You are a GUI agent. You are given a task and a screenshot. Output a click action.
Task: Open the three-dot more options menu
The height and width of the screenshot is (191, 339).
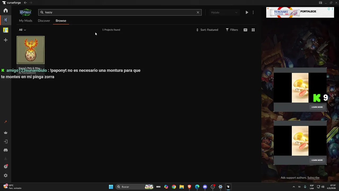(253, 12)
